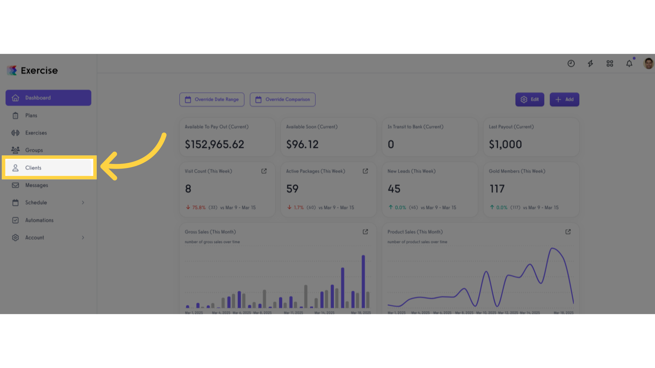Expand the Account menu chevron
The image size is (655, 368).
click(83, 237)
